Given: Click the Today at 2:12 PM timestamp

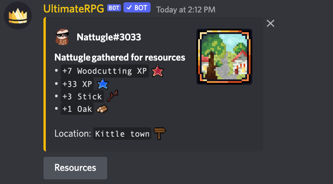Looking at the screenshot, I should (186, 10).
